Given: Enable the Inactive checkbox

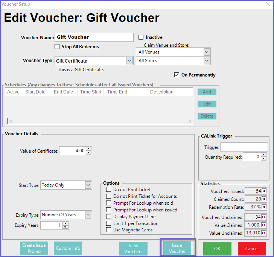Looking at the screenshot, I should [141, 37].
